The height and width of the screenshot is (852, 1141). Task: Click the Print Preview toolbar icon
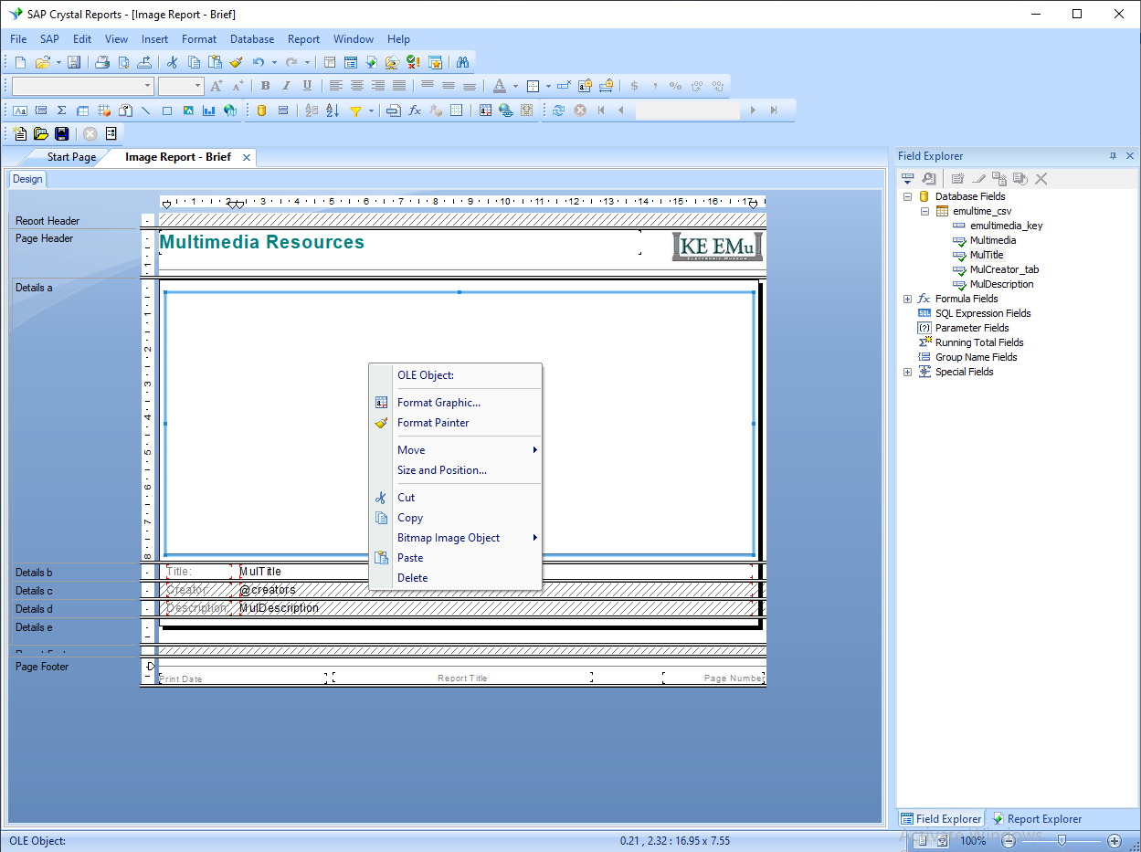(123, 62)
